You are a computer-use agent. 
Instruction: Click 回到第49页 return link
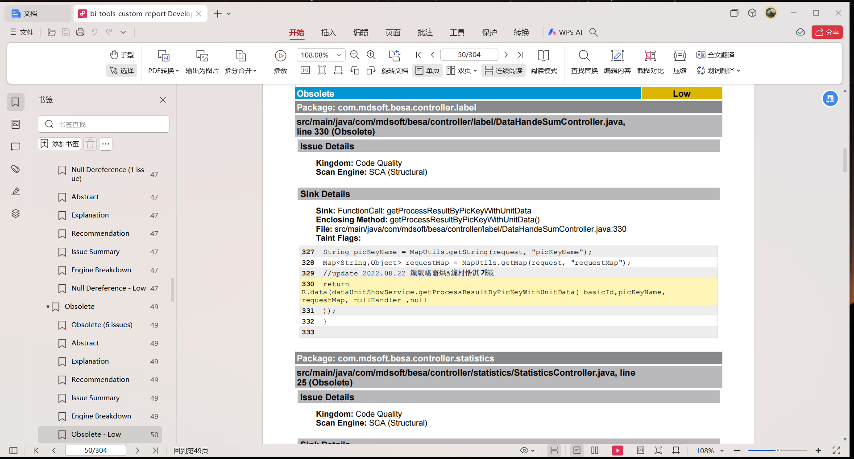(191, 451)
